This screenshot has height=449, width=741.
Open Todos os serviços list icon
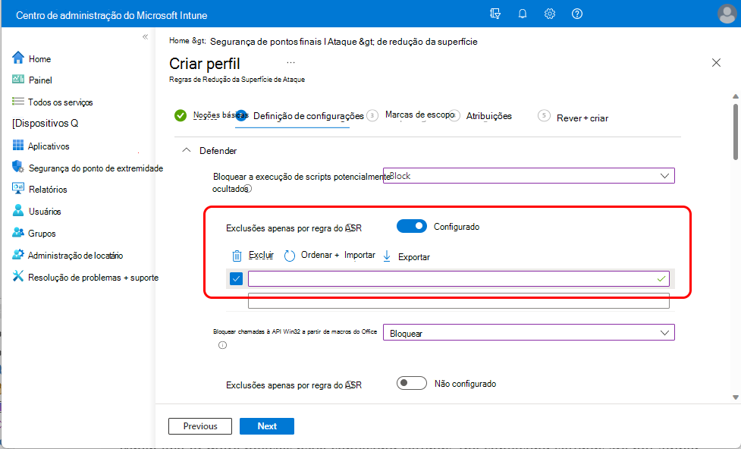coord(18,101)
